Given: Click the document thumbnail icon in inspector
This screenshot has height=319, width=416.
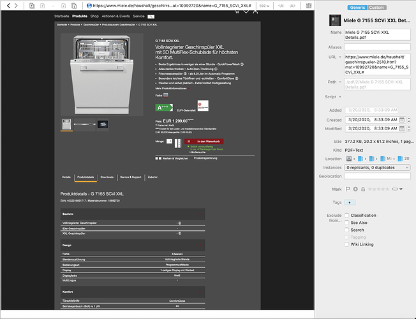Looking at the screenshot, I should click(x=335, y=20).
